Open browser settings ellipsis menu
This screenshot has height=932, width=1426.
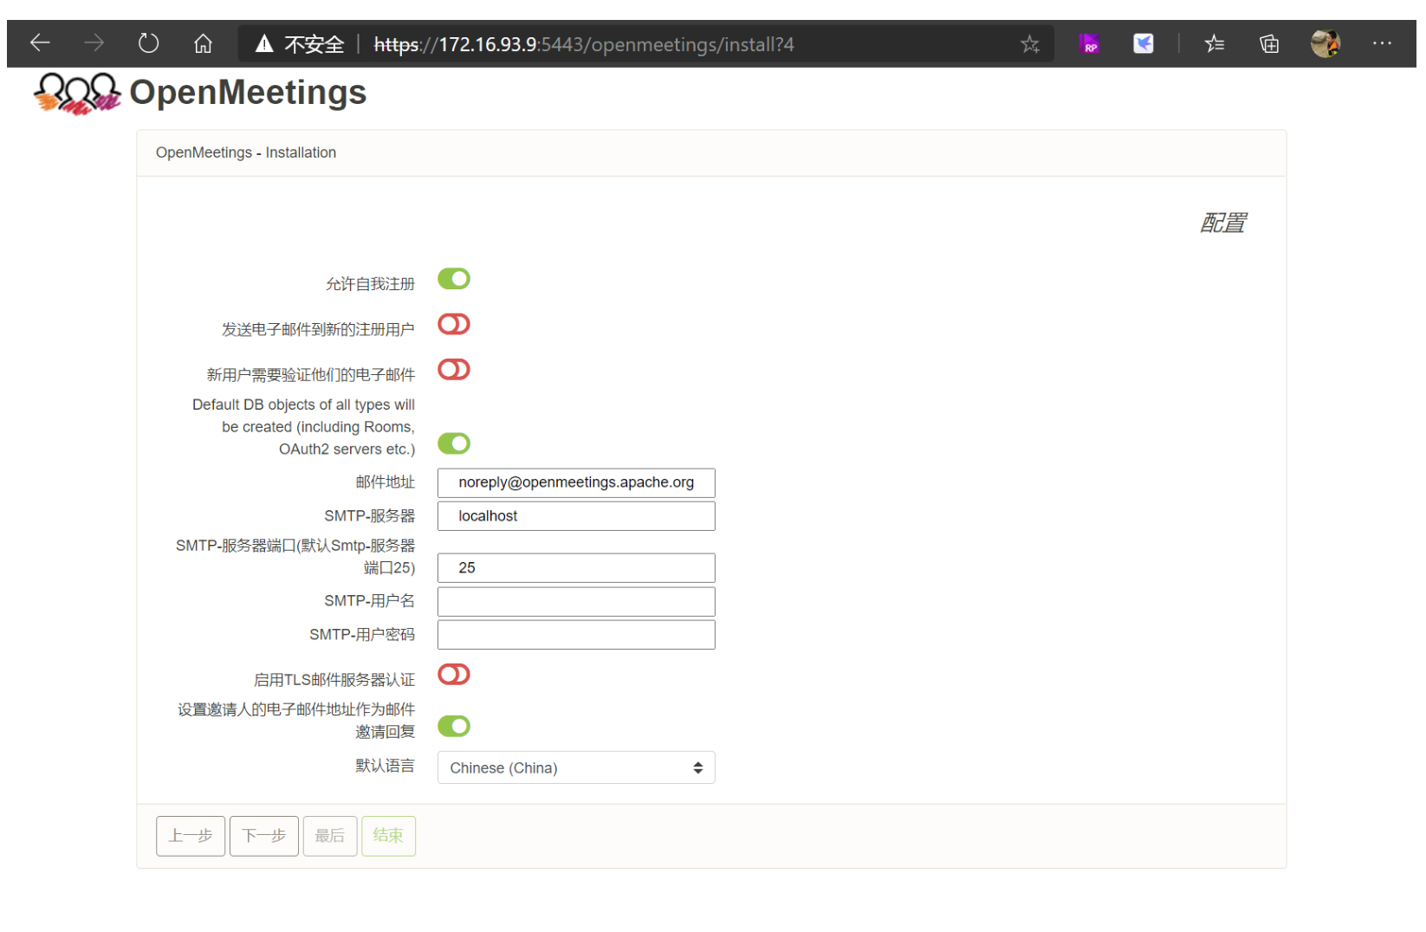click(1382, 43)
